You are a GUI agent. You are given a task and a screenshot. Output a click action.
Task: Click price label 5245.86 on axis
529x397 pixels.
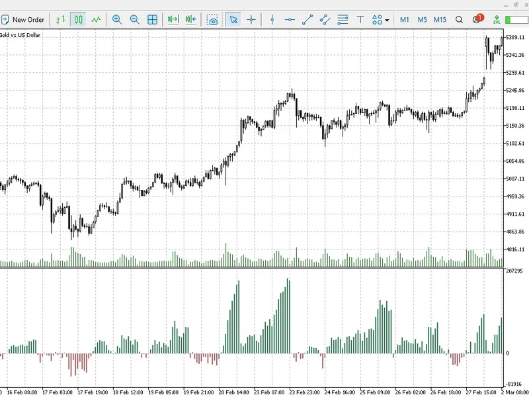pyautogui.click(x=515, y=90)
